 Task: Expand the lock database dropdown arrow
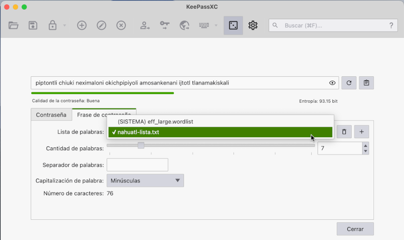pyautogui.click(x=65, y=25)
